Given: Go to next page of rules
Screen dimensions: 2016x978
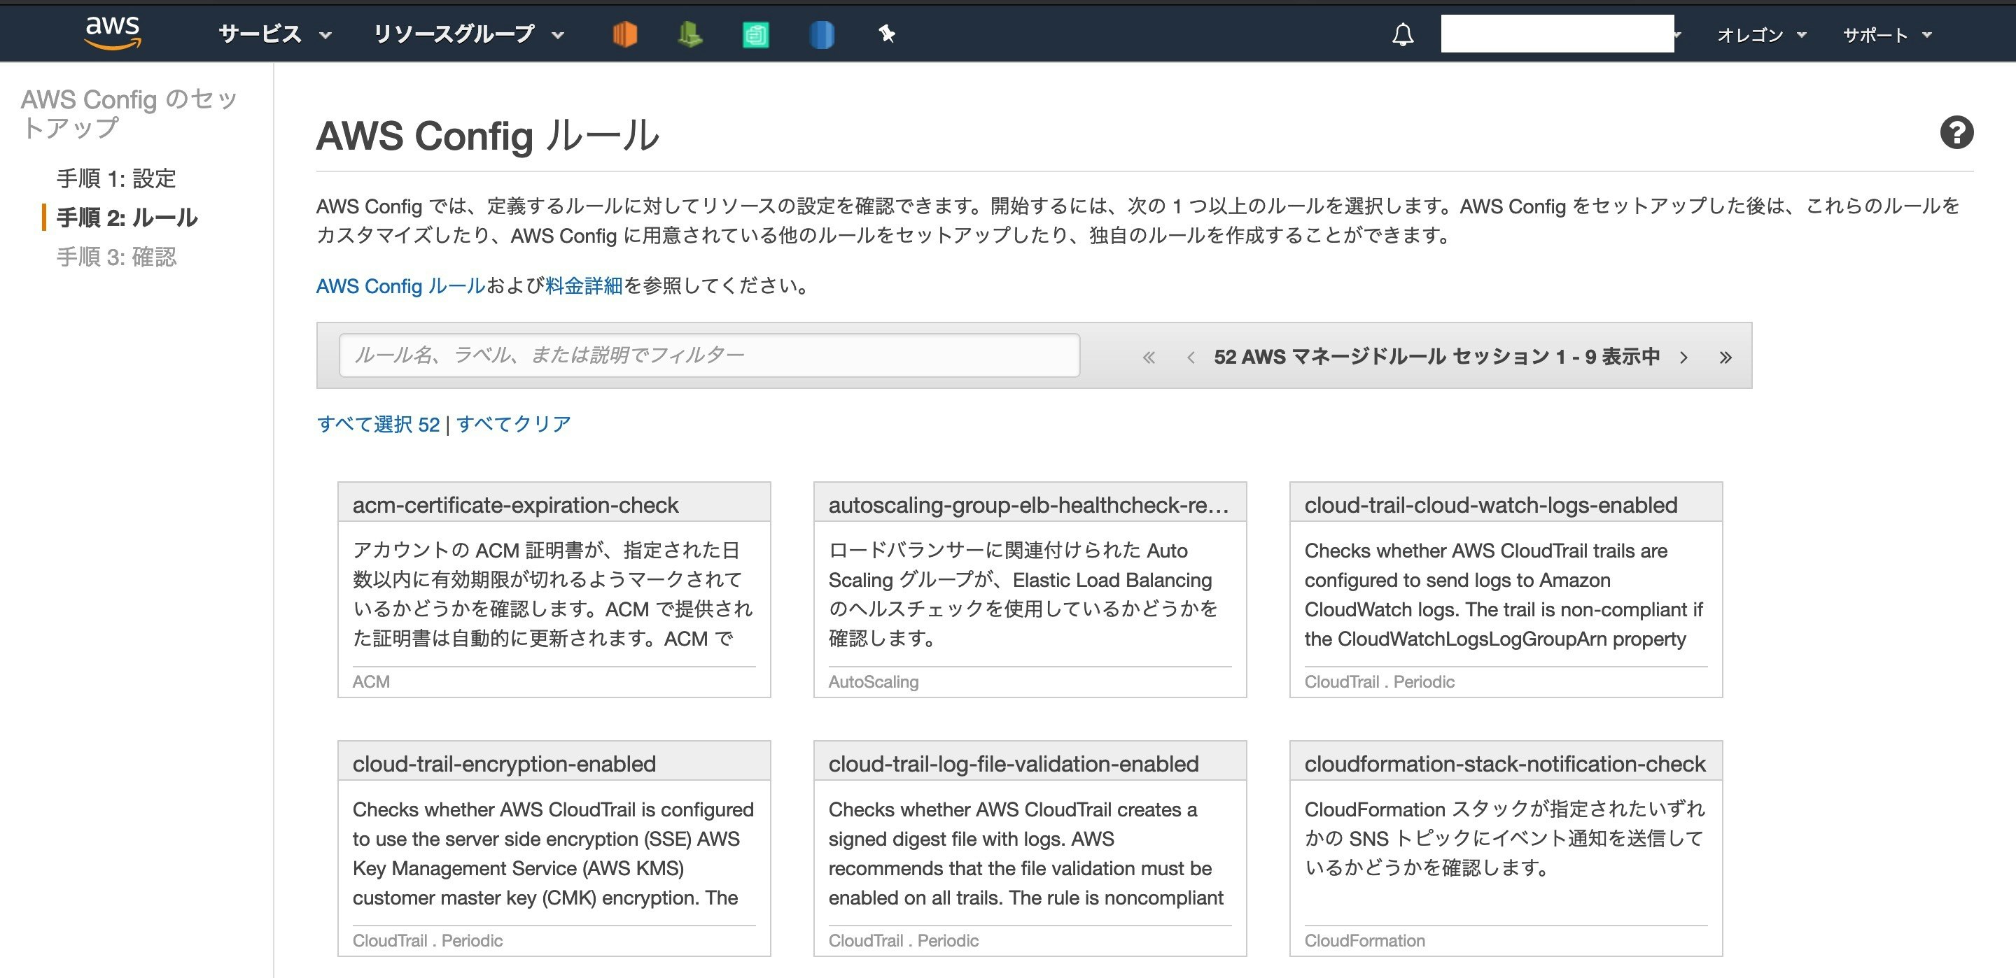Looking at the screenshot, I should tap(1683, 357).
